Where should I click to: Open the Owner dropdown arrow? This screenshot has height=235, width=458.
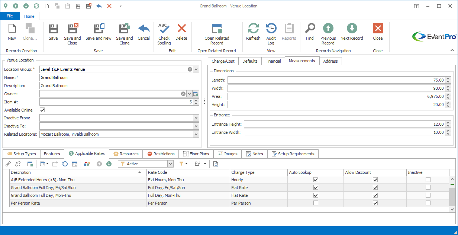(189, 94)
